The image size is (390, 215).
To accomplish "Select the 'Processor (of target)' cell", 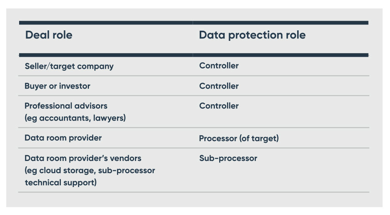I will (x=239, y=138).
